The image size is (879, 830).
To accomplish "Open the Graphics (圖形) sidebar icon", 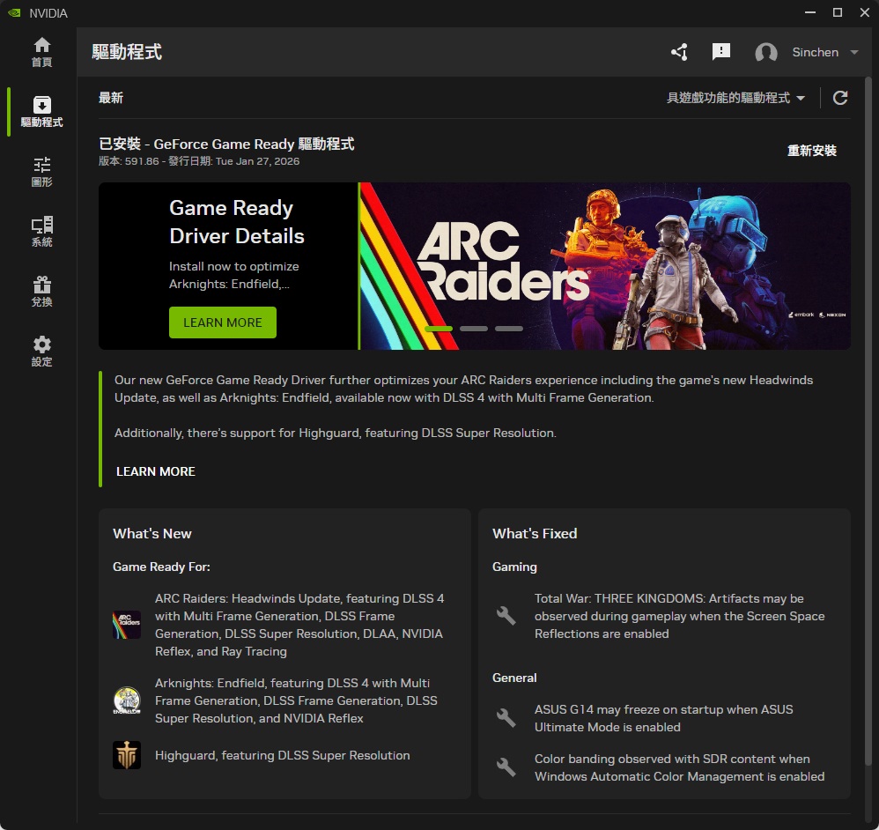I will tap(41, 172).
